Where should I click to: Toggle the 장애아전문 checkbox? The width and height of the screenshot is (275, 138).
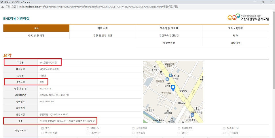tap(133, 128)
